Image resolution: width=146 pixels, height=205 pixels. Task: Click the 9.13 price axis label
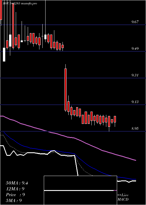(x=135, y=102)
